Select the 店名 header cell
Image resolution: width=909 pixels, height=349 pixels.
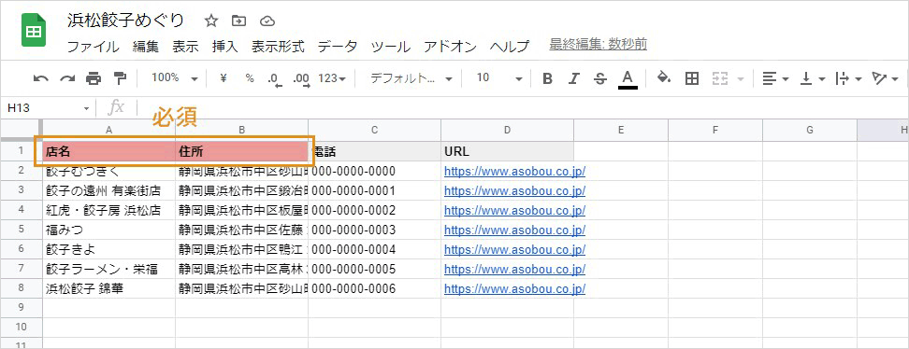coord(109,152)
